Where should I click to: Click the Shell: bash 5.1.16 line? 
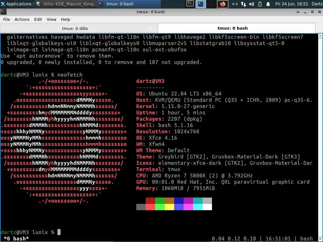164,125
